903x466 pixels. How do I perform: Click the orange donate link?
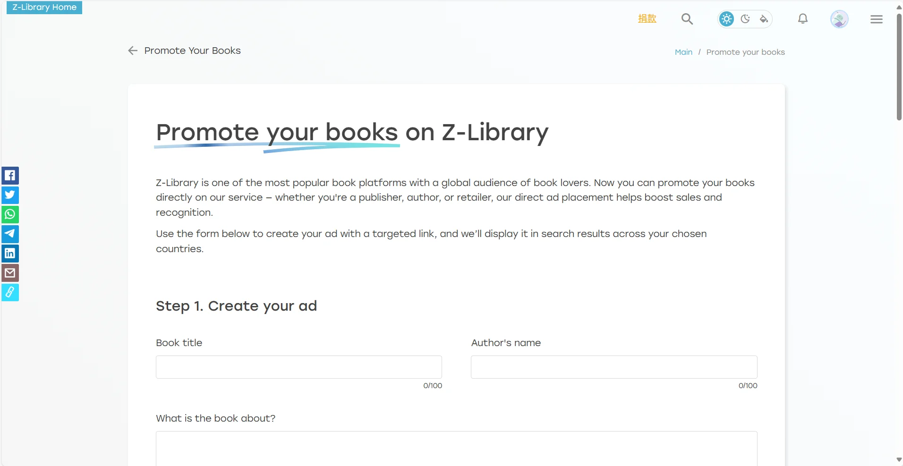647,18
